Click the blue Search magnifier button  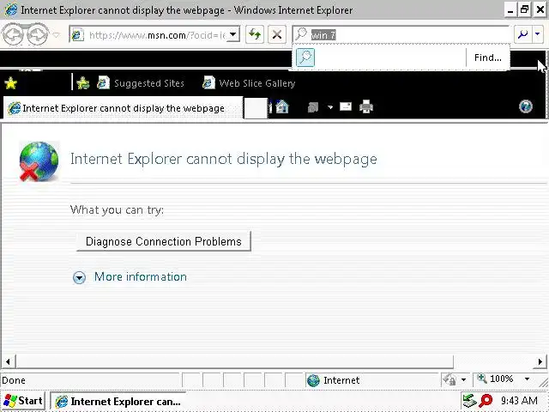[522, 34]
